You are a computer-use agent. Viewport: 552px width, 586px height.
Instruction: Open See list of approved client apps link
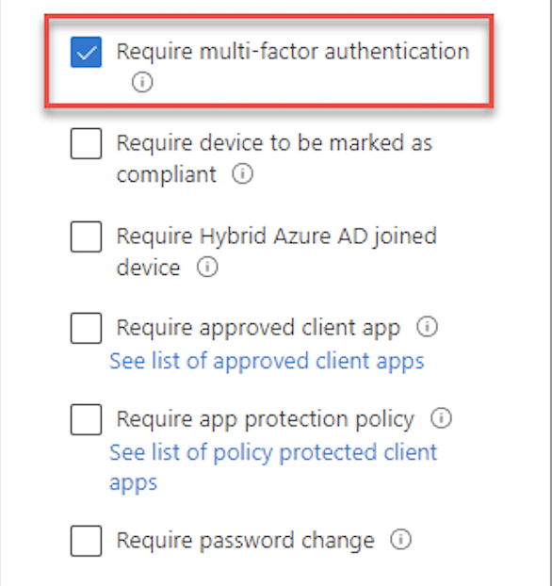coord(267,361)
